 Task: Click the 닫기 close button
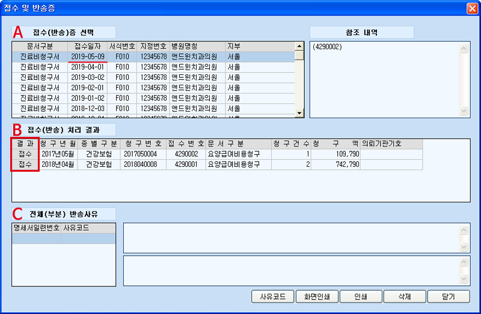click(449, 297)
